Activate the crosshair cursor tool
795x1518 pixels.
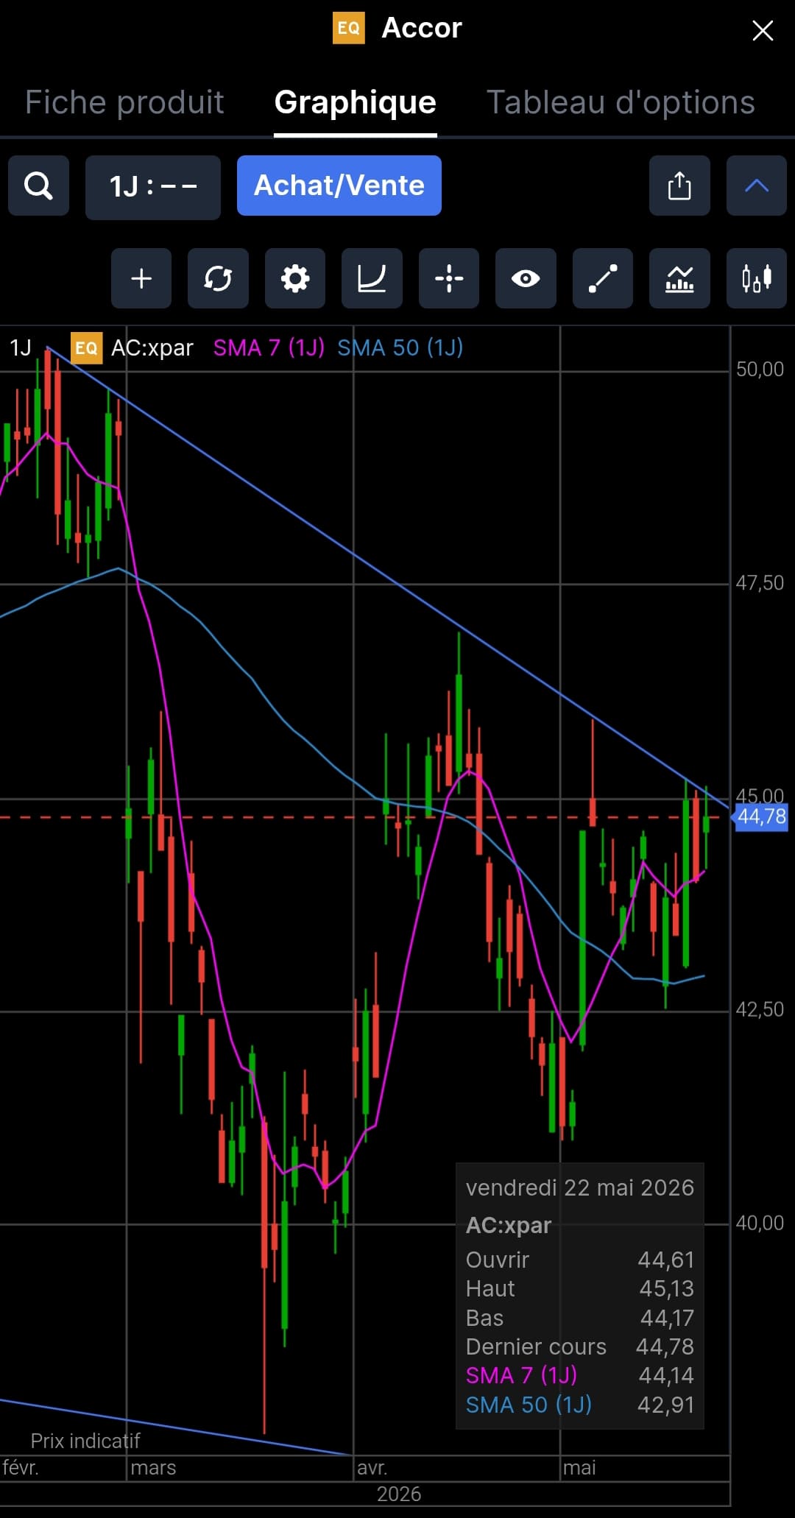coord(449,278)
